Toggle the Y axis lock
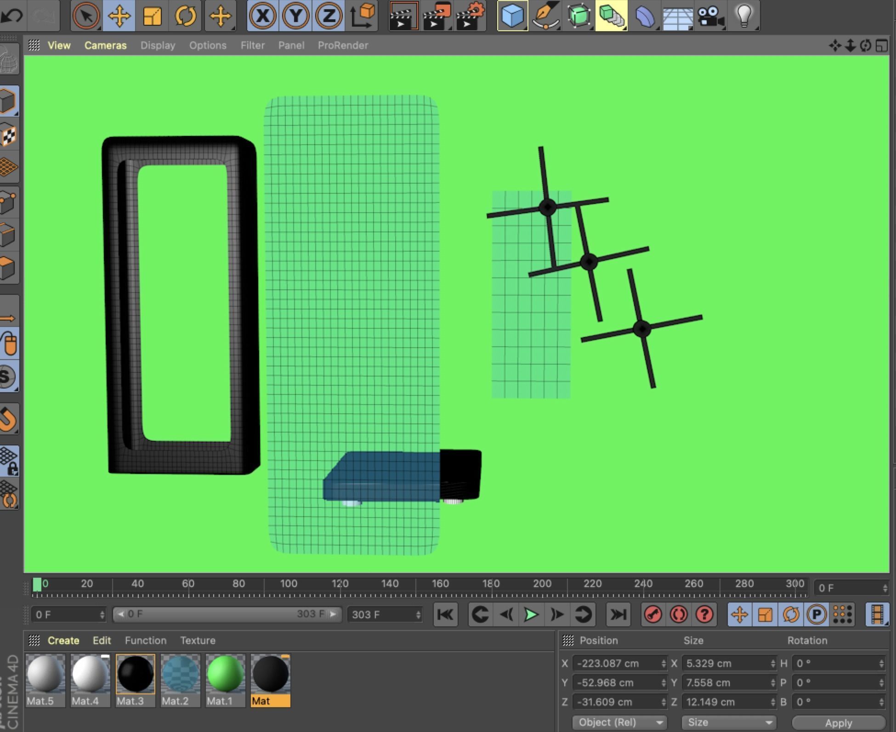 [295, 16]
